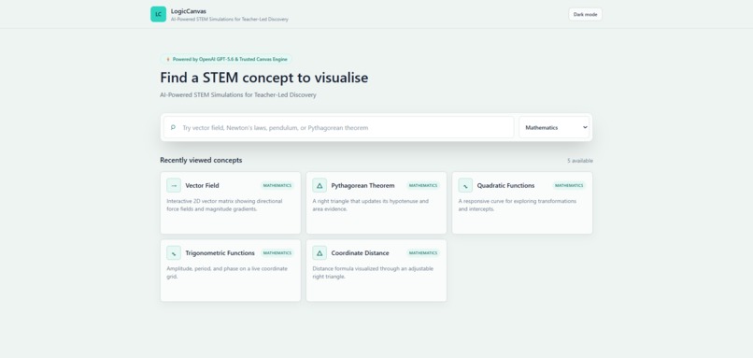Click Mathematics tag on Pythagorean Theorem card
This screenshot has width=753, height=358.
click(x=423, y=185)
